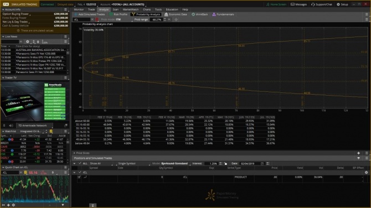Image resolution: width=371 pixels, height=208 pixels.
Task: Open Quick Chart panel menu icon
Action: [65, 168]
